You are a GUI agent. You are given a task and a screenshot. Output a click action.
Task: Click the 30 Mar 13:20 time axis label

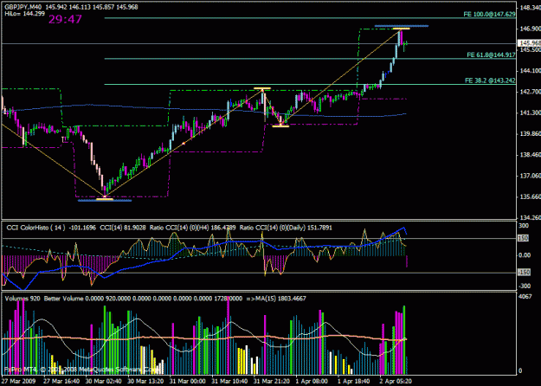[x=145, y=382]
